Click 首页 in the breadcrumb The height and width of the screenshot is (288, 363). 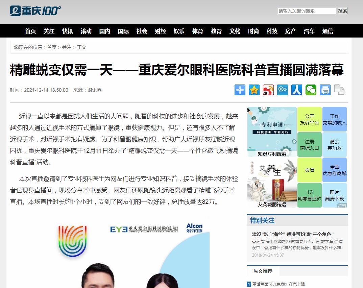52,47
